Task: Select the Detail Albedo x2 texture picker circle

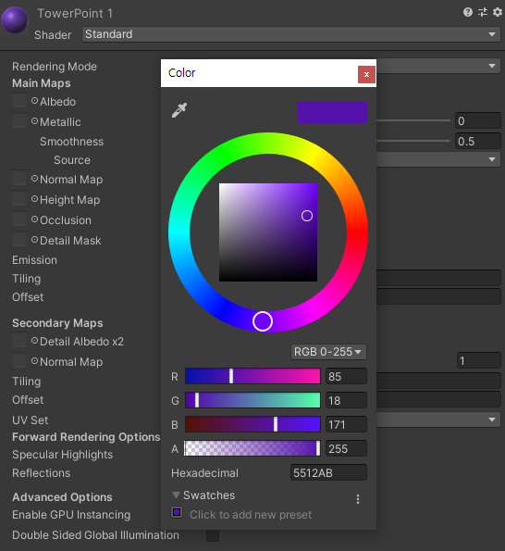Action: pyautogui.click(x=34, y=341)
